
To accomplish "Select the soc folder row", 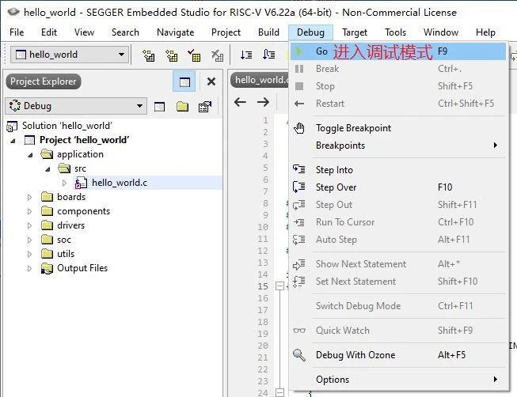I will [x=64, y=240].
